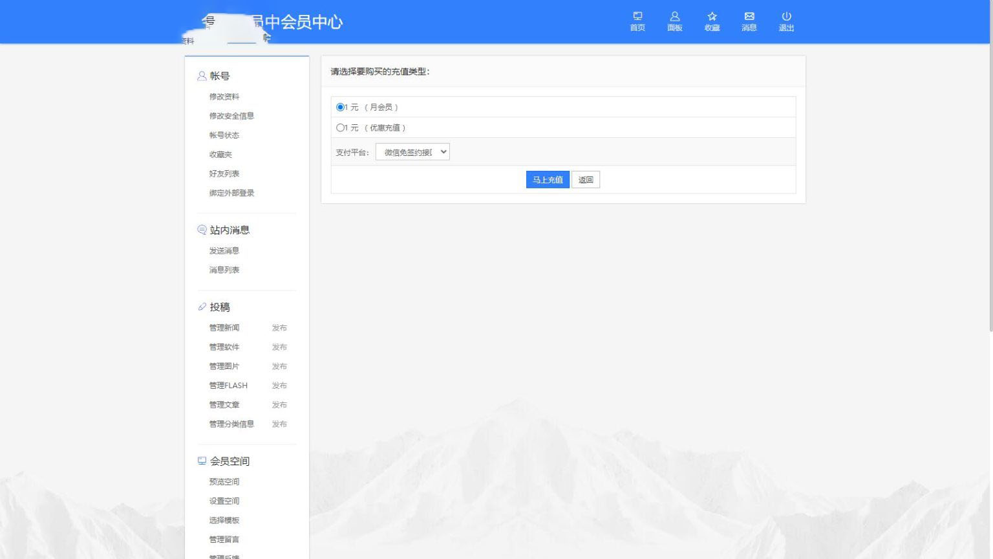
Task: Select the 1元 月会员 radio option
Action: pyautogui.click(x=340, y=107)
